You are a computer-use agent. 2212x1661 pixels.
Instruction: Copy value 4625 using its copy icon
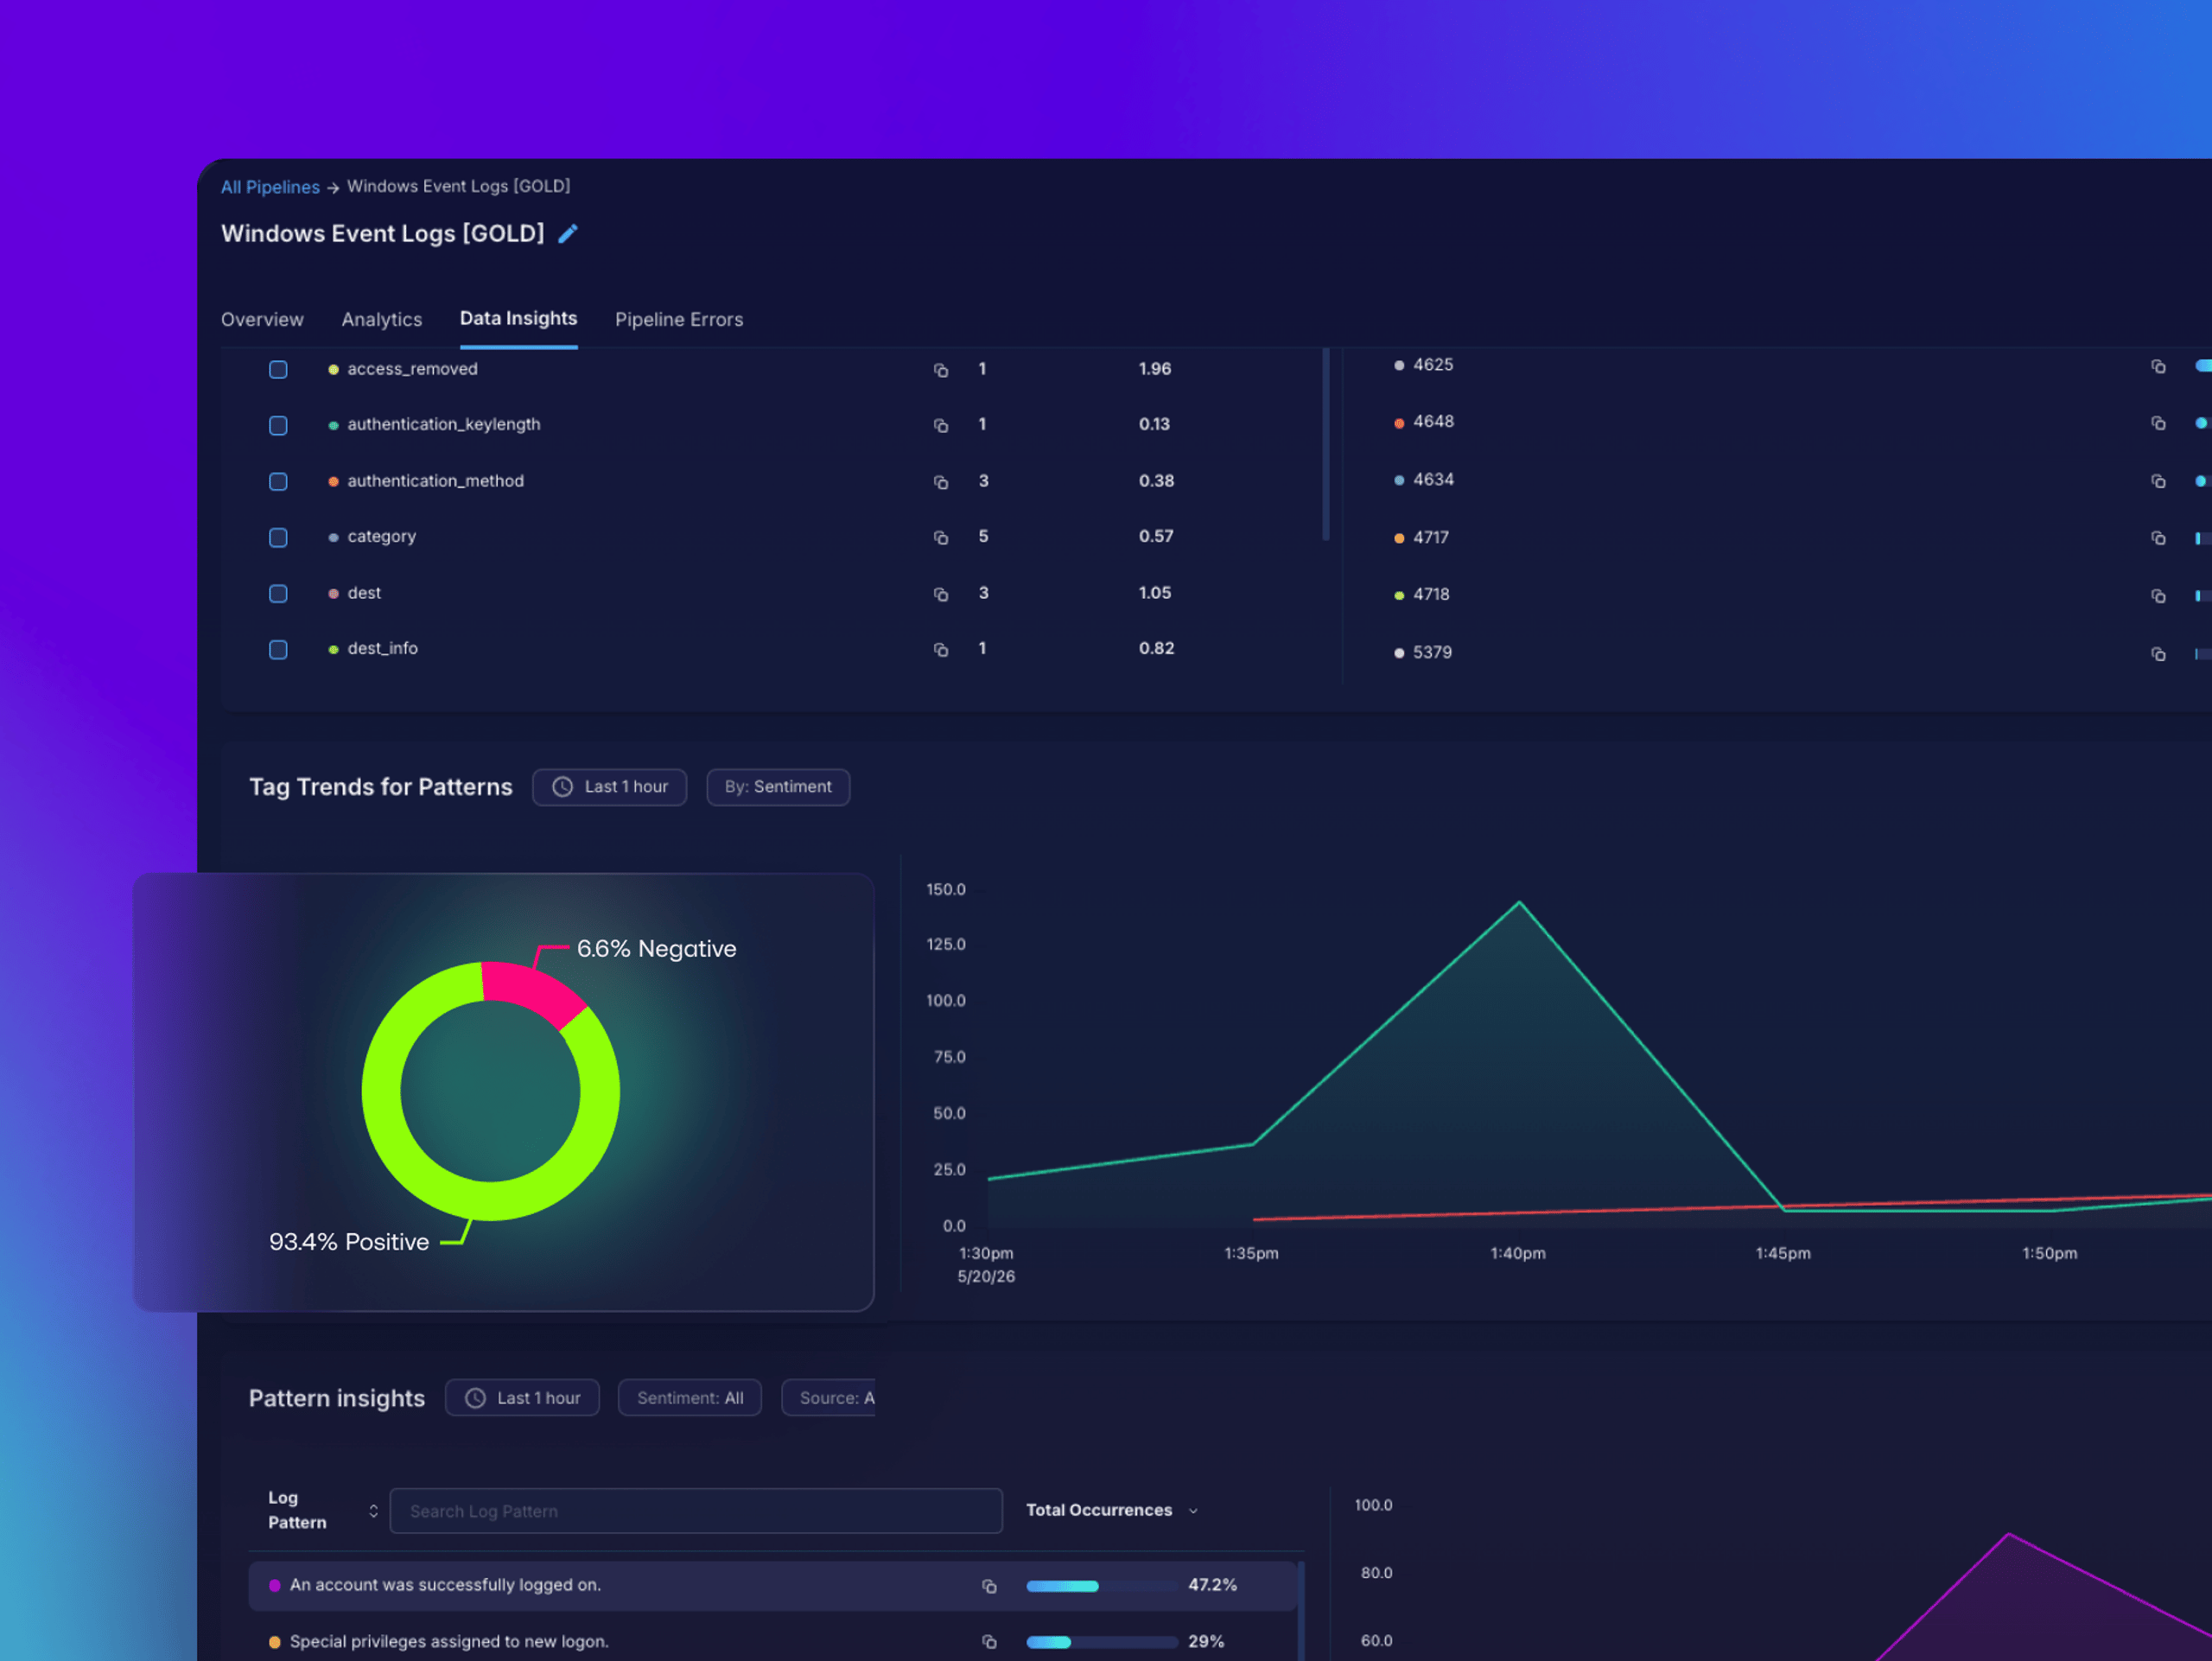coord(2158,366)
